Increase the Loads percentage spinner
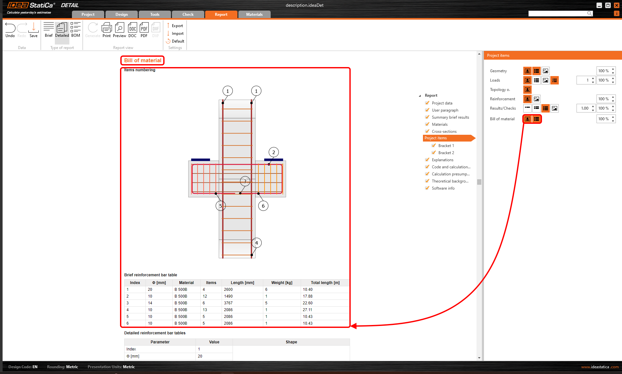 click(x=613, y=78)
